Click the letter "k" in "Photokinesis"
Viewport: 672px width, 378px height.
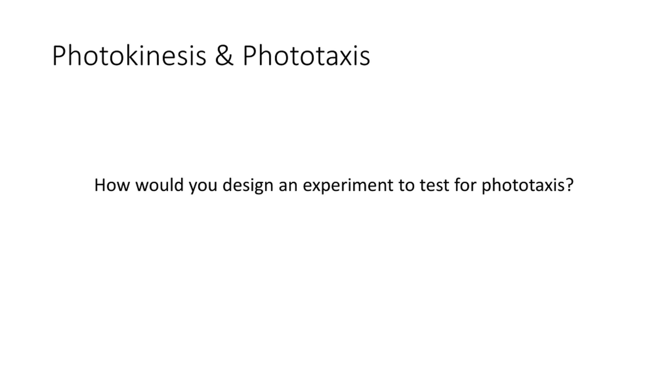click(132, 56)
